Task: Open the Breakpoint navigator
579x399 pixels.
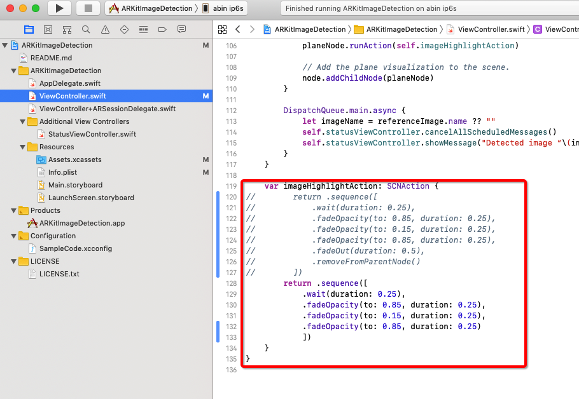Action: (162, 29)
